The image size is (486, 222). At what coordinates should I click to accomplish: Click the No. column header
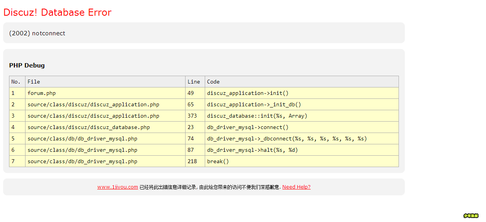17,82
